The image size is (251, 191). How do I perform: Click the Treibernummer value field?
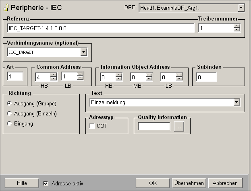(216, 28)
